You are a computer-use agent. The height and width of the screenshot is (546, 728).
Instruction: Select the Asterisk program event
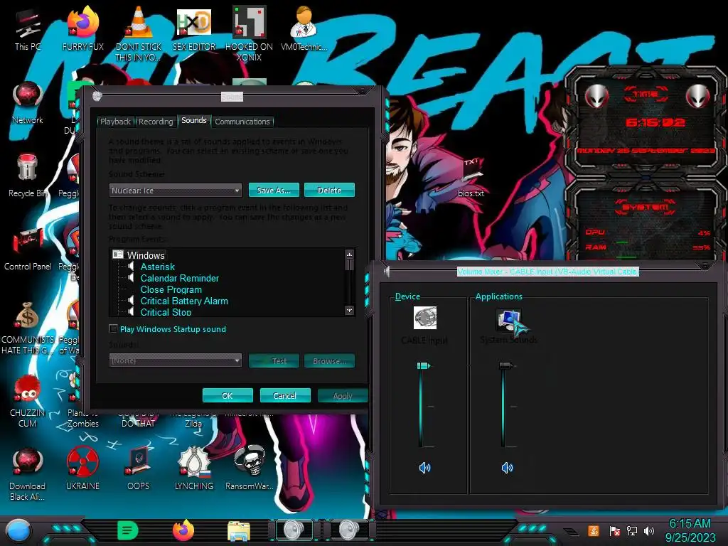pos(158,267)
